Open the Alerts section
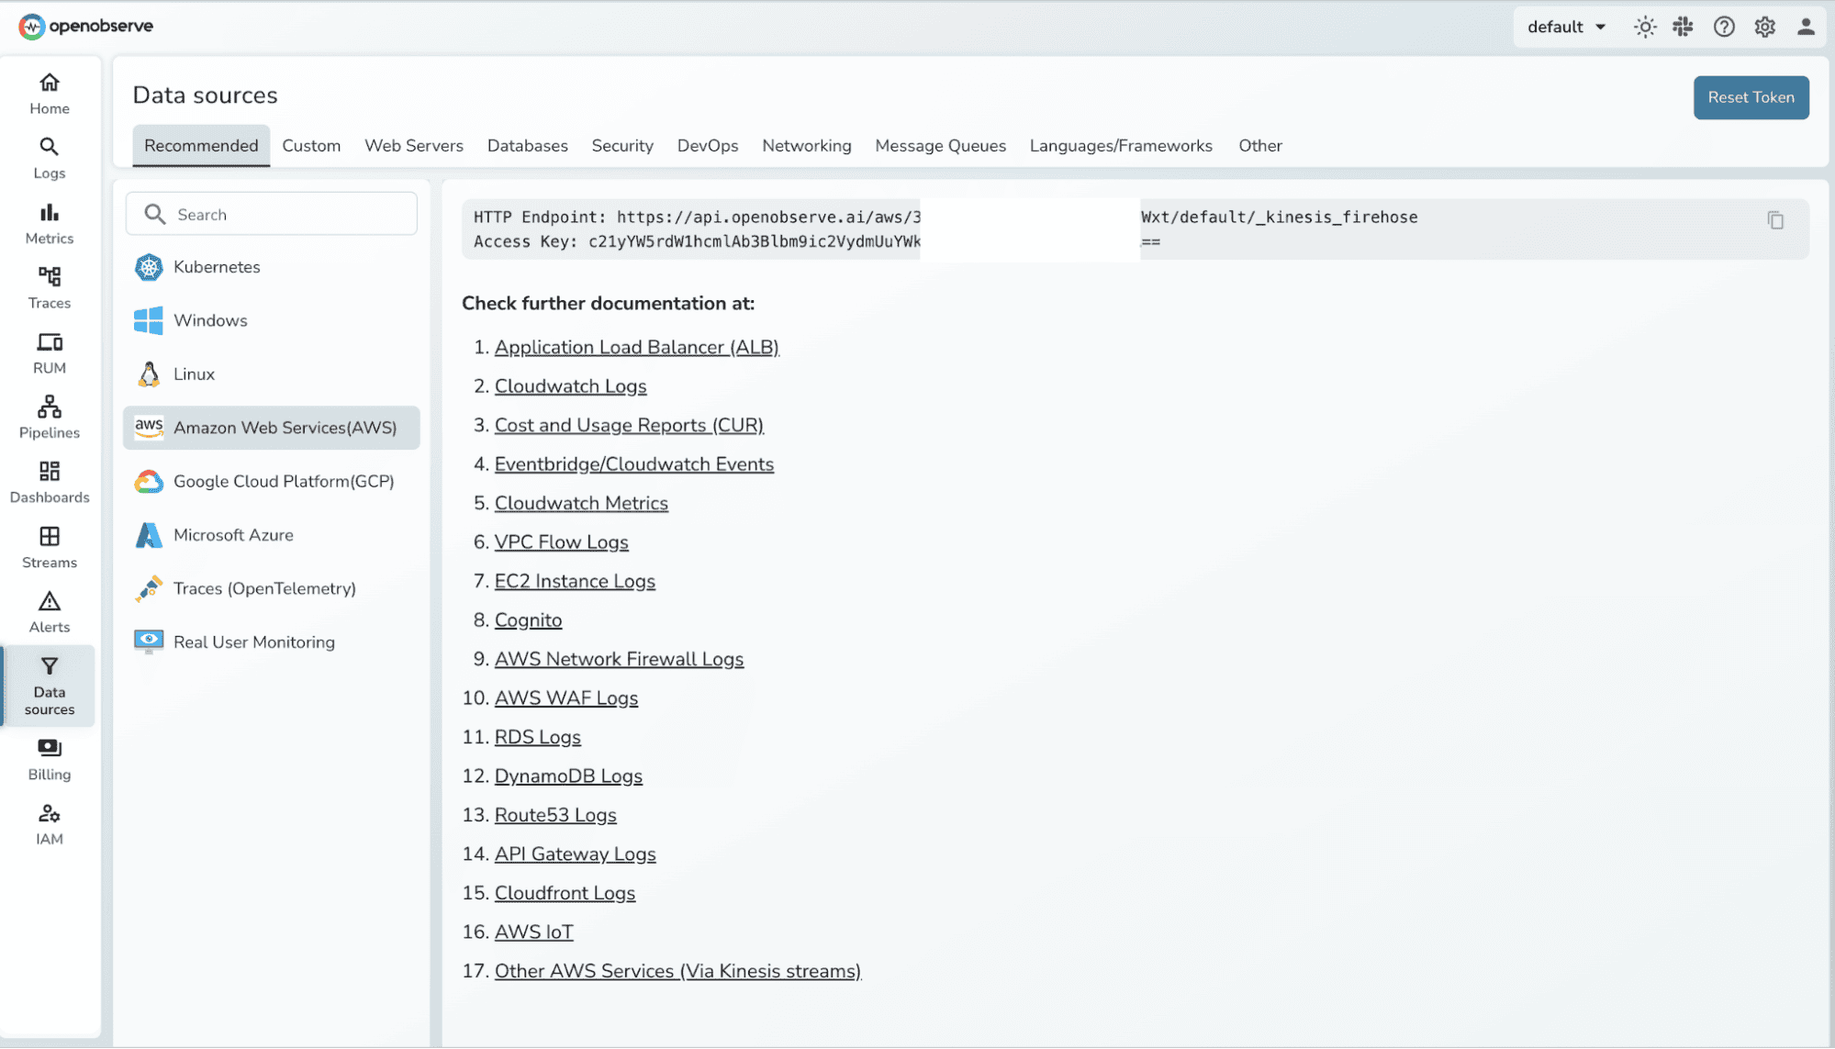Image resolution: width=1835 pixels, height=1049 pixels. point(49,611)
